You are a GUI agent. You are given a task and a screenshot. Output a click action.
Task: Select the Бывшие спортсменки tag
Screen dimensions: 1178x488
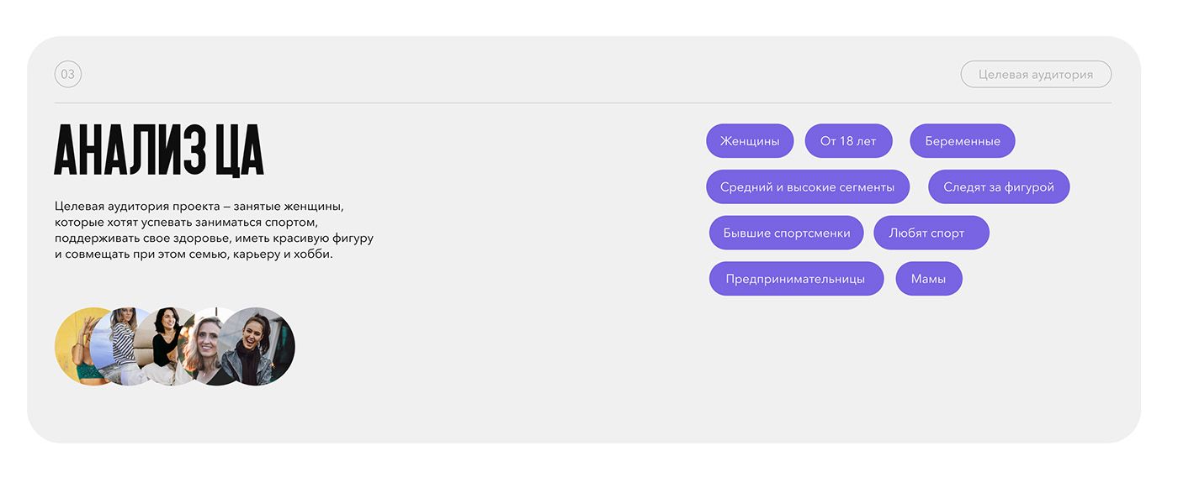point(786,233)
